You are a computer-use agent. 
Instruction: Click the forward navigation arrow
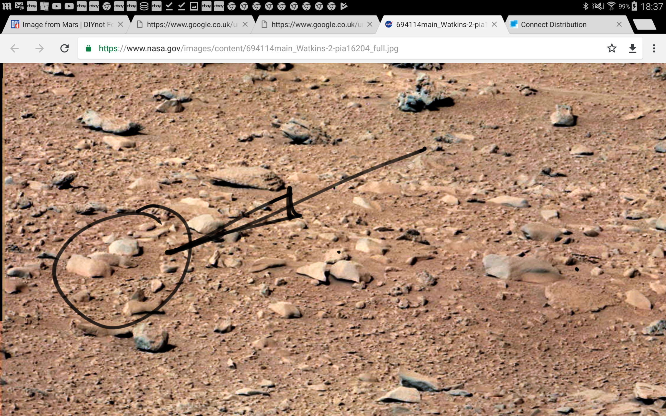click(39, 48)
